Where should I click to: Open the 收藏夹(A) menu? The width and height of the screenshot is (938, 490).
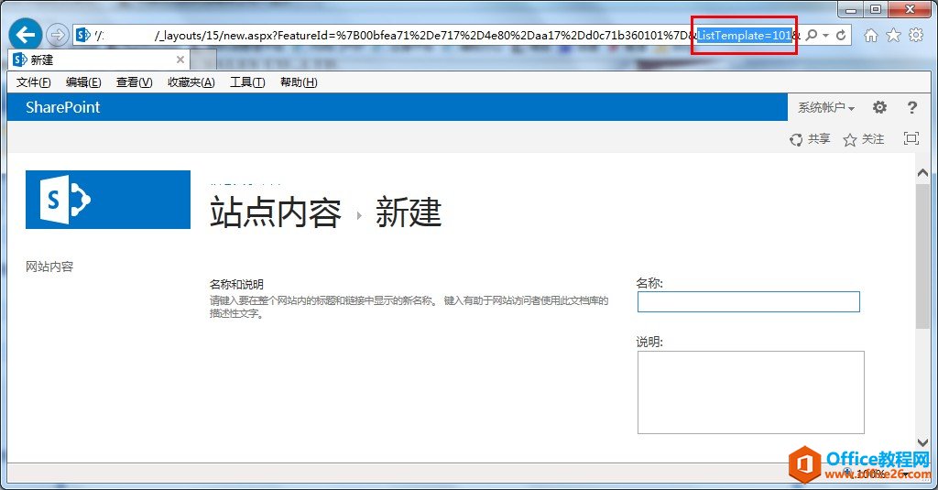191,82
